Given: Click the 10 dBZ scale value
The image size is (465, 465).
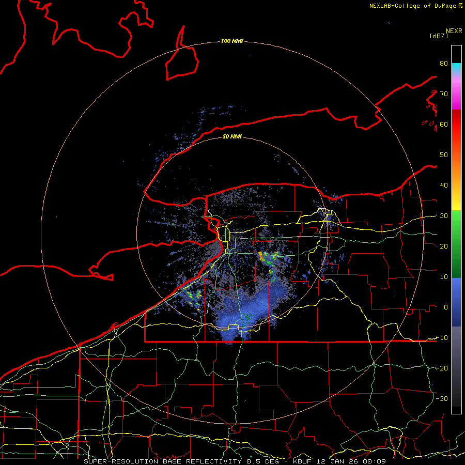Looking at the screenshot, I should (x=444, y=277).
